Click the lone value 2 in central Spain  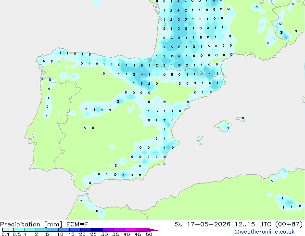tap(118, 102)
